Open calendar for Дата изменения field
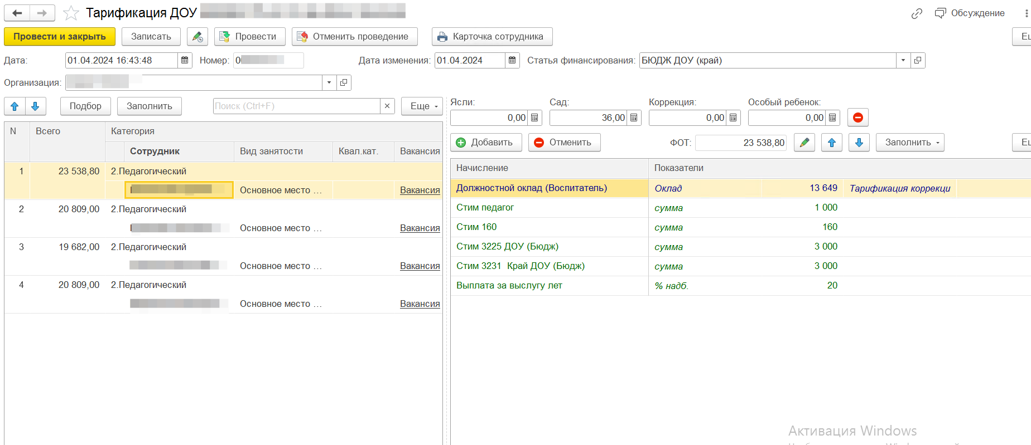Screen dimensions: 1031x445 (512, 60)
